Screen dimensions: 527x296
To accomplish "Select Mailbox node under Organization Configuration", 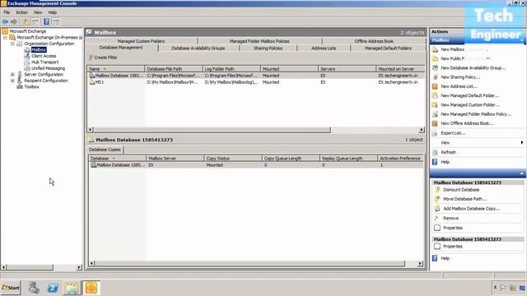I will pyautogui.click(x=39, y=49).
